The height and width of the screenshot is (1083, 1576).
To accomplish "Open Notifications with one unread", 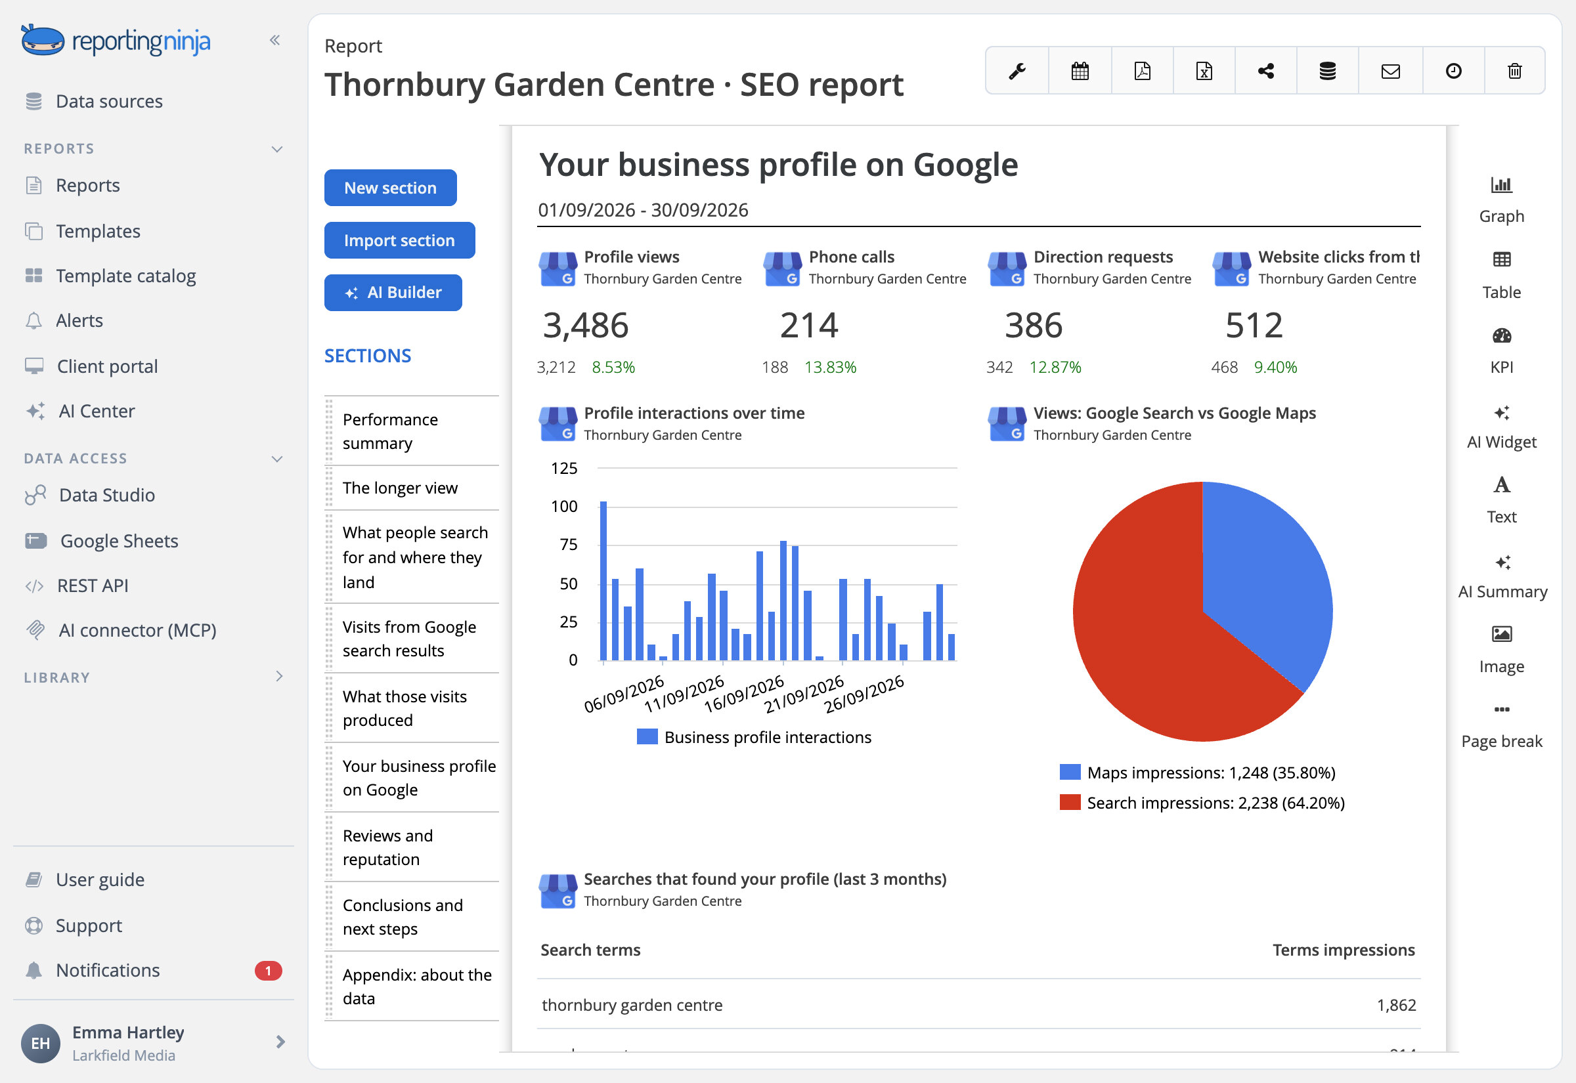I will point(153,970).
